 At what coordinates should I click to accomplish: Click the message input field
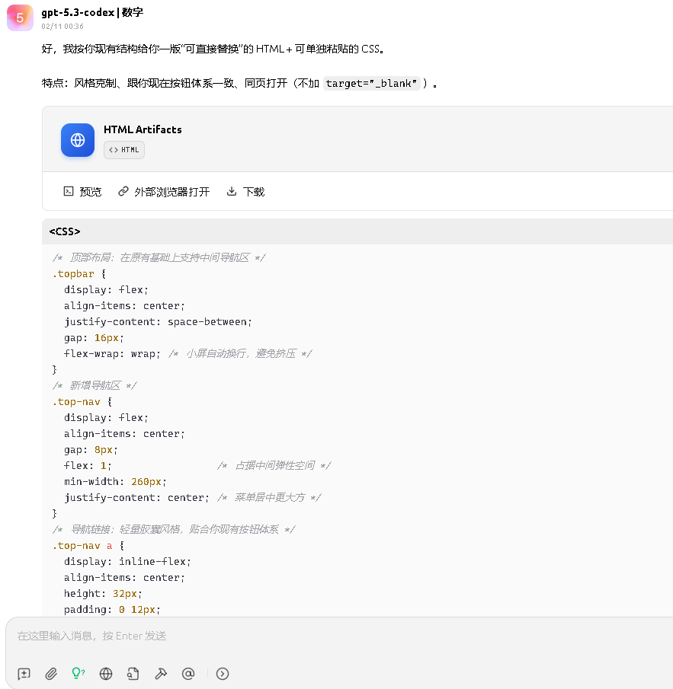(x=335, y=636)
